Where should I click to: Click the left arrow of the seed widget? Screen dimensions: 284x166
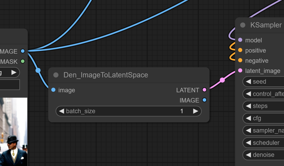248,82
